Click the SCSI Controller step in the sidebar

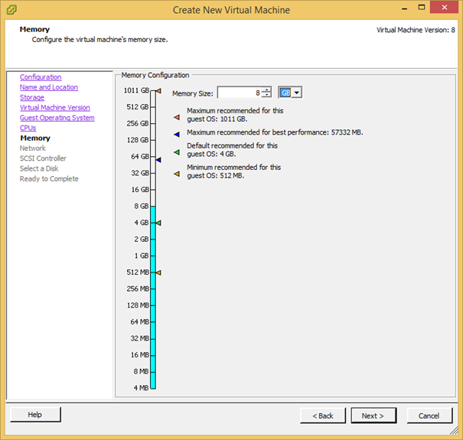(x=43, y=158)
